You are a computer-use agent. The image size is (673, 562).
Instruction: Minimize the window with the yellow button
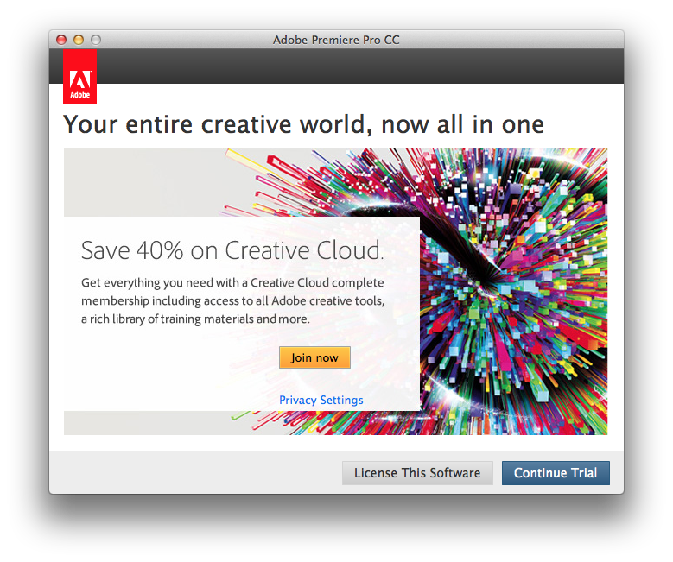point(79,40)
